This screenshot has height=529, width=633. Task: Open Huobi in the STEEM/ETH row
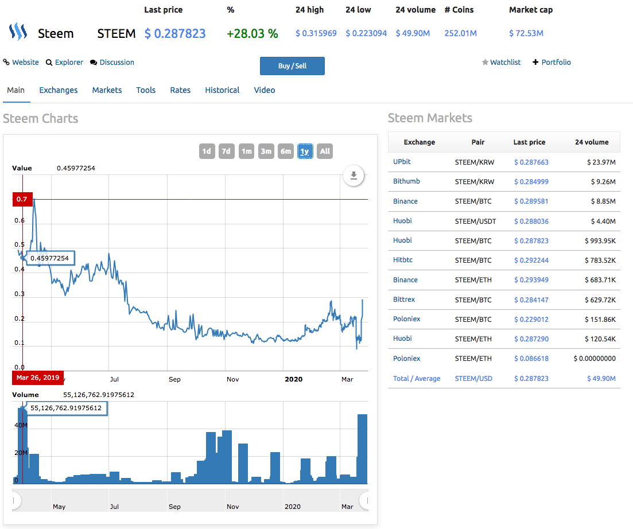pyautogui.click(x=402, y=339)
